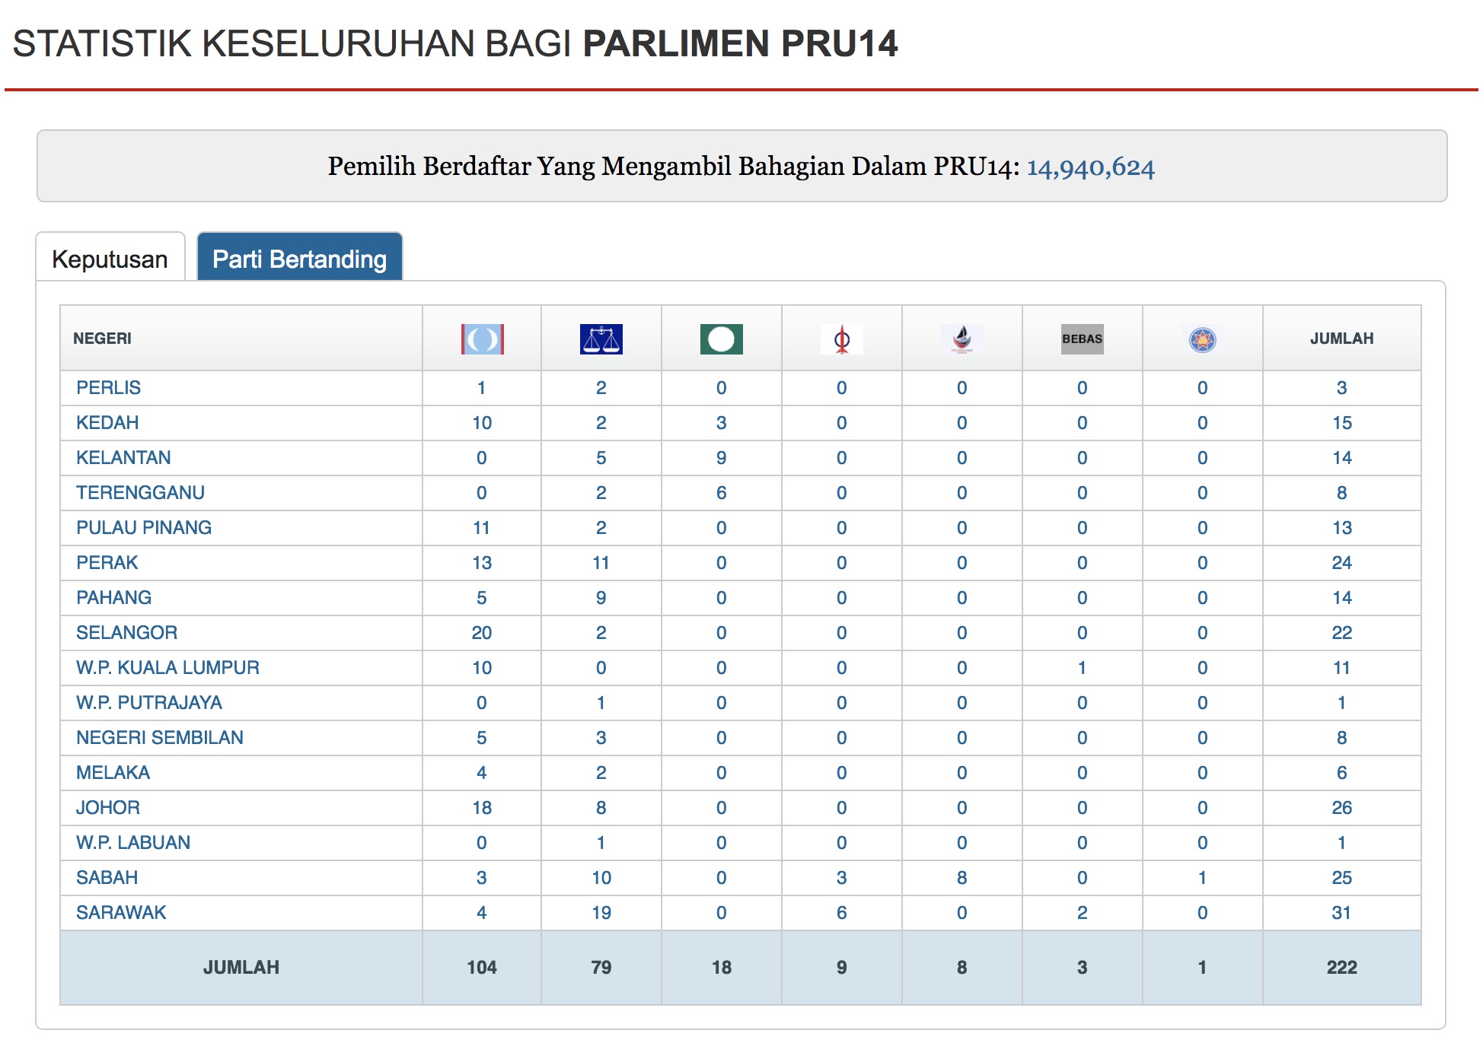Click SABAH row Warisan value 8

click(962, 878)
